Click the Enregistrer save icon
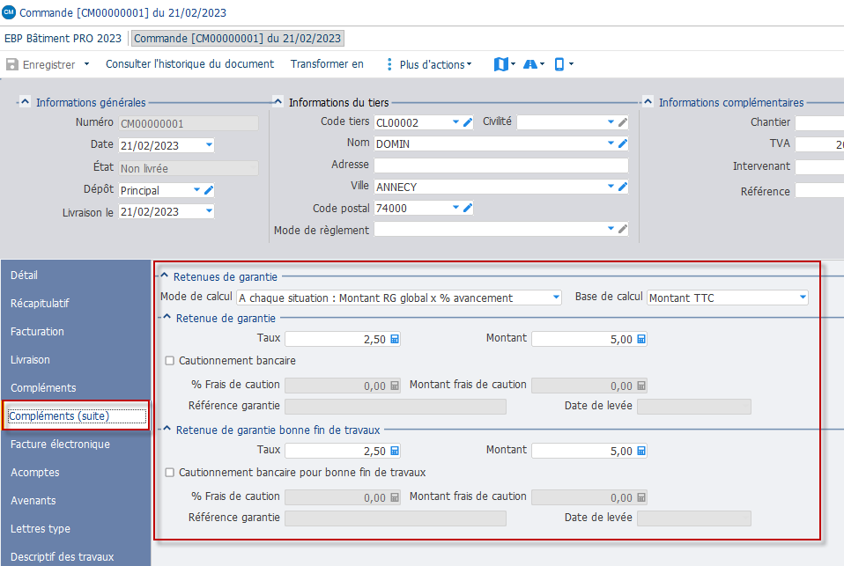The image size is (844, 566). tap(11, 64)
